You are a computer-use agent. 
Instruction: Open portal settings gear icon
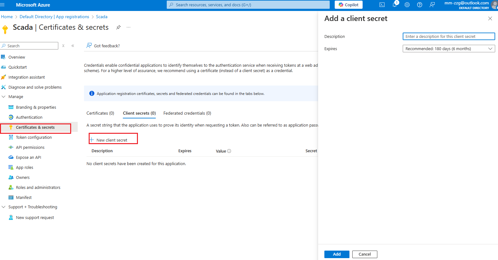(407, 5)
